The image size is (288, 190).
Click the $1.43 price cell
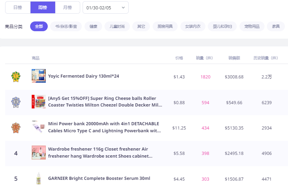[x=179, y=77]
